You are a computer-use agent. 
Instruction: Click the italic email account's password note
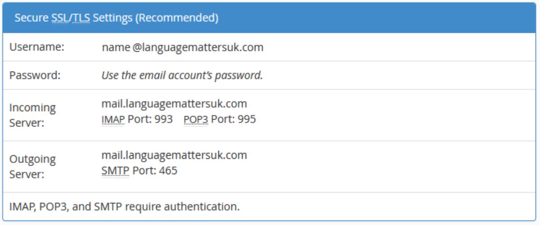[x=182, y=75]
